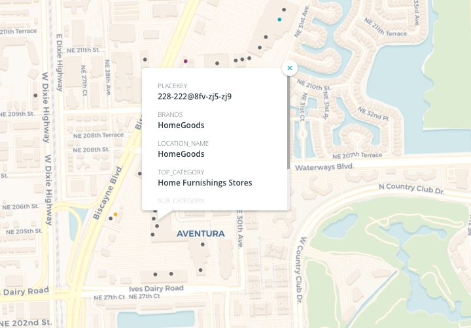
Task: Click map point at popup's left edge
Action: pyautogui.click(x=139, y=174)
